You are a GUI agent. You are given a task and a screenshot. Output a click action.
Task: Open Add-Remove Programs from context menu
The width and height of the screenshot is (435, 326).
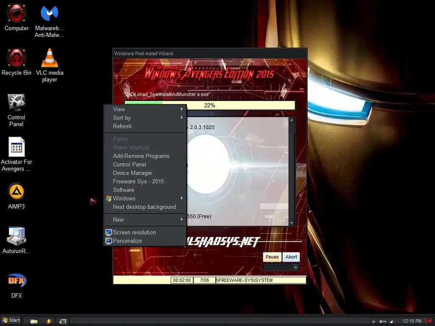tap(145, 156)
